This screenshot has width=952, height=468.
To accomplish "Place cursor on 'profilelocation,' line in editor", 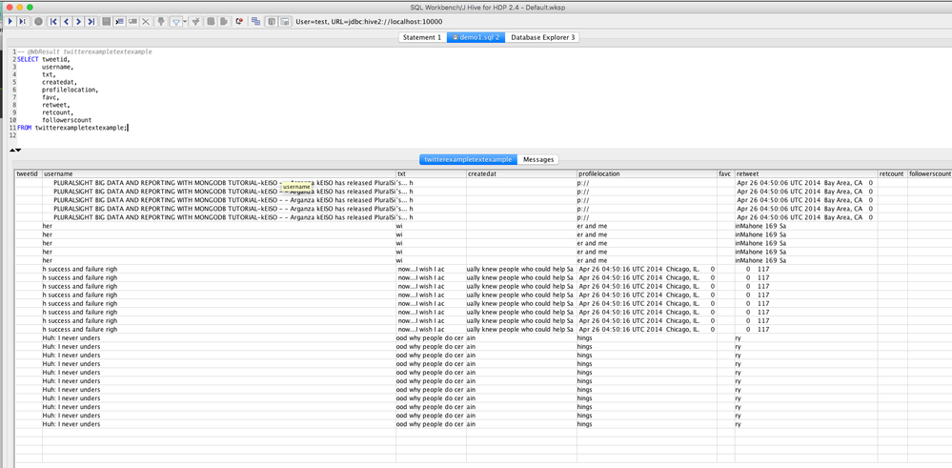I will (70, 90).
